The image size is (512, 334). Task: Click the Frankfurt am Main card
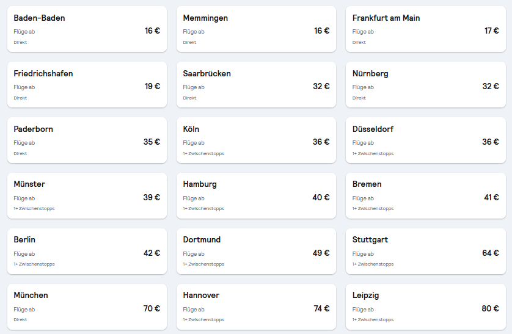(425, 29)
